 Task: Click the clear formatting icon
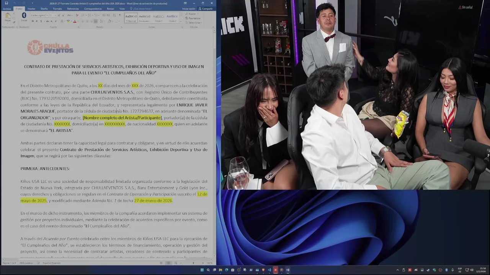click(x=77, y=15)
